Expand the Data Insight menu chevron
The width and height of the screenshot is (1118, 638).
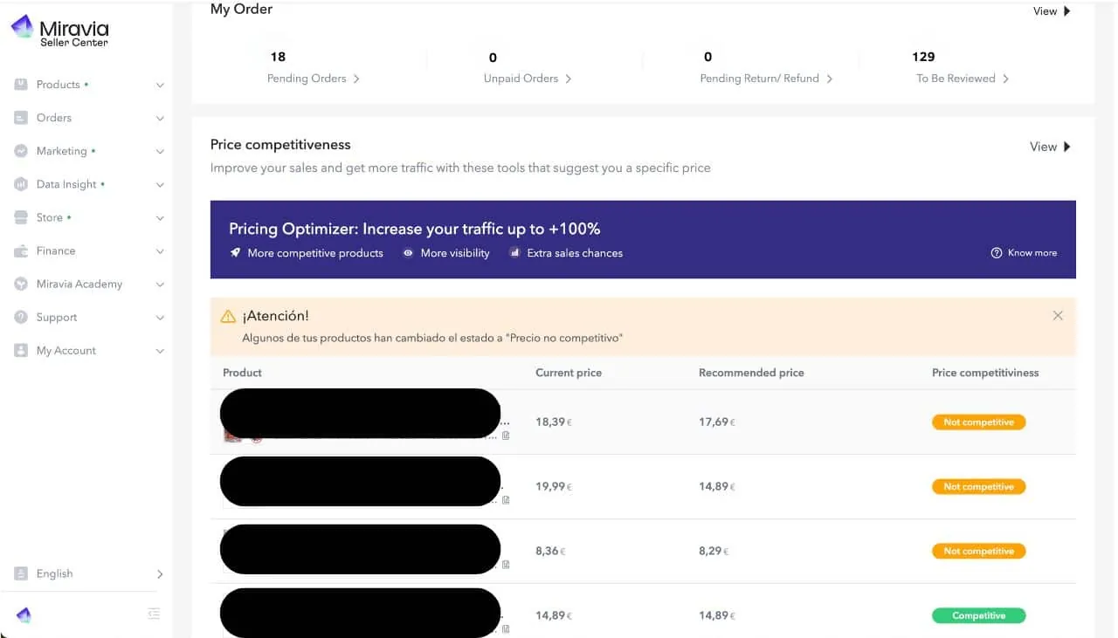(x=160, y=185)
